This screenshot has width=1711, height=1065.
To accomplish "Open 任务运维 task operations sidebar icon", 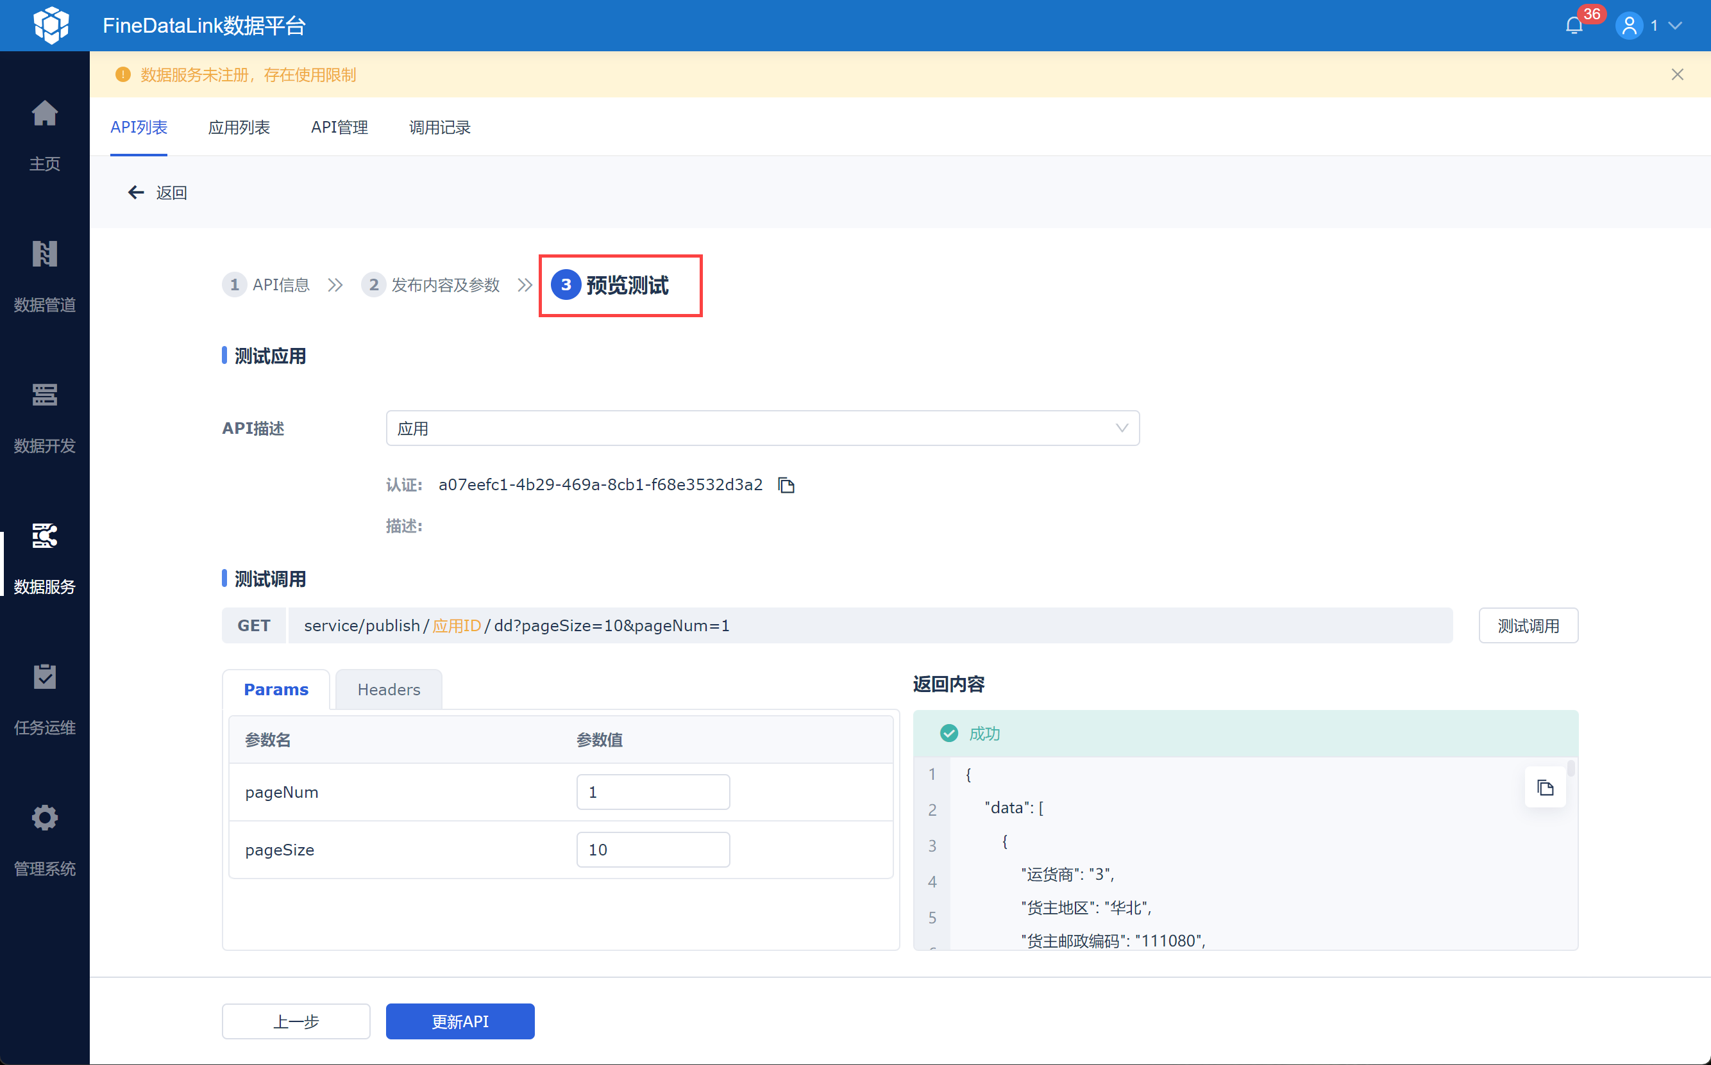I will (x=44, y=677).
